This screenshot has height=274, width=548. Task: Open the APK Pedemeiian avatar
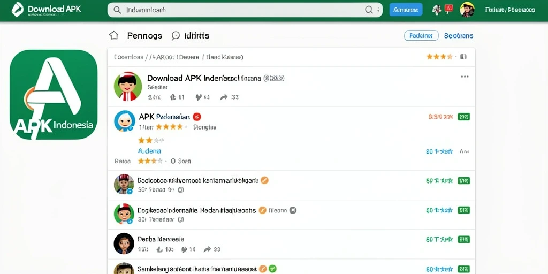tap(124, 121)
